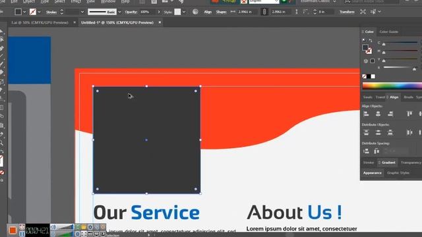Screen dimensions: 422x237
Task: Switch to the Untitled-1 document tab
Action: tap(117, 22)
